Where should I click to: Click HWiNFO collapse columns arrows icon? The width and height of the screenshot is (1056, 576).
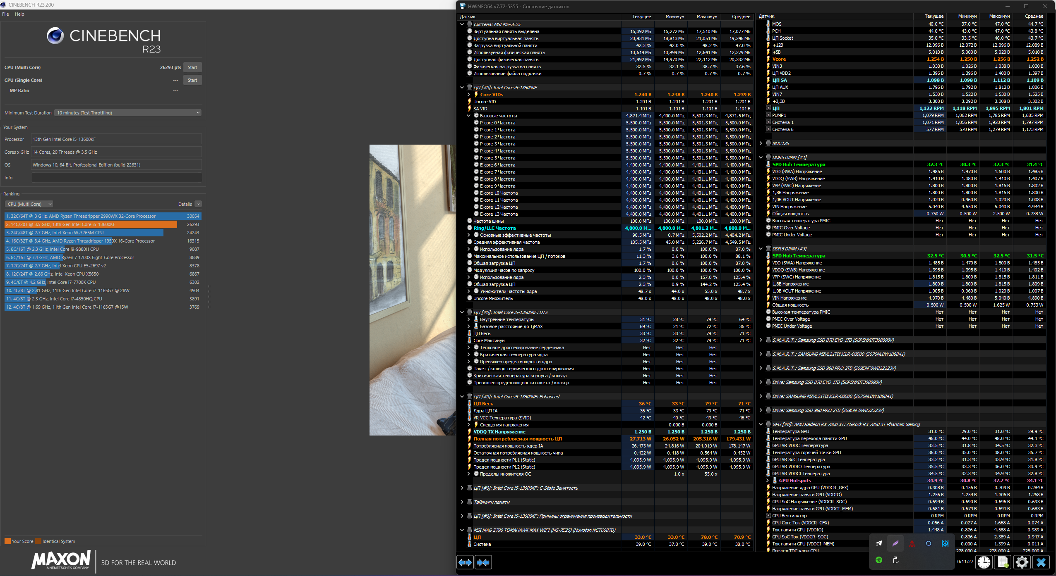(483, 562)
